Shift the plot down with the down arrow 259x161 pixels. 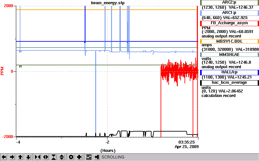(x=28, y=157)
